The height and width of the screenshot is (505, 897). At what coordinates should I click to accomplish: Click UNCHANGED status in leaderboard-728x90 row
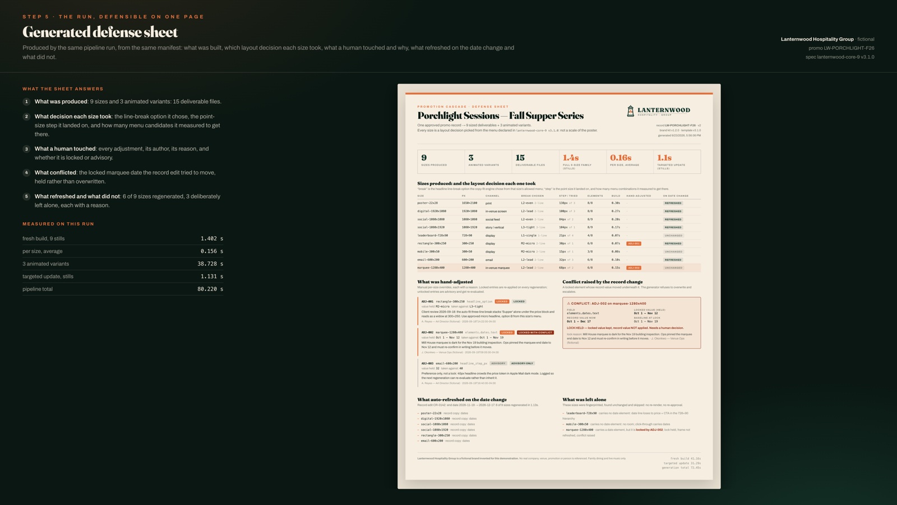click(673, 236)
